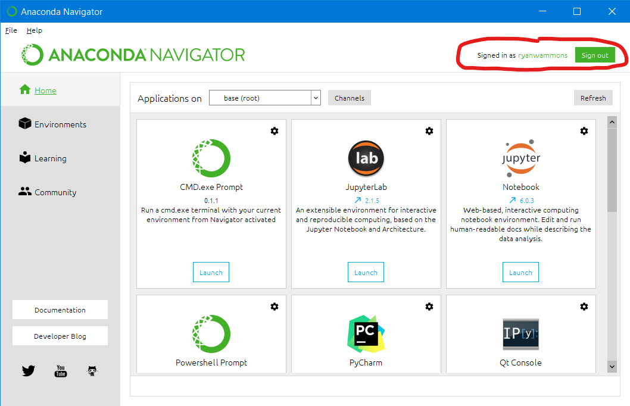Click the scrollbar down arrow
The width and height of the screenshot is (630, 406).
coord(612,366)
